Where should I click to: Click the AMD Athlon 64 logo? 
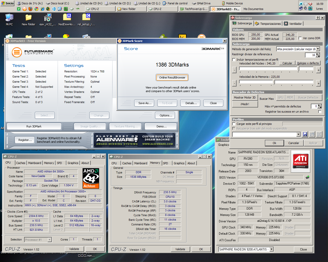(91, 178)
